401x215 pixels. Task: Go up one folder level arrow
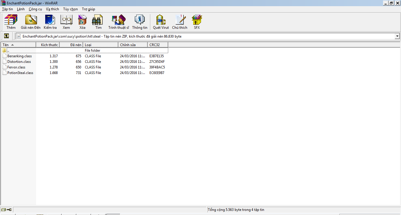click(x=6, y=36)
